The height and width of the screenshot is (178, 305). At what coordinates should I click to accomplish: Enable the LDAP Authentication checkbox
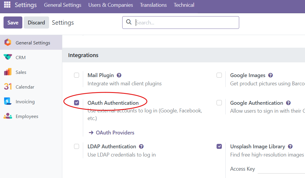77,147
